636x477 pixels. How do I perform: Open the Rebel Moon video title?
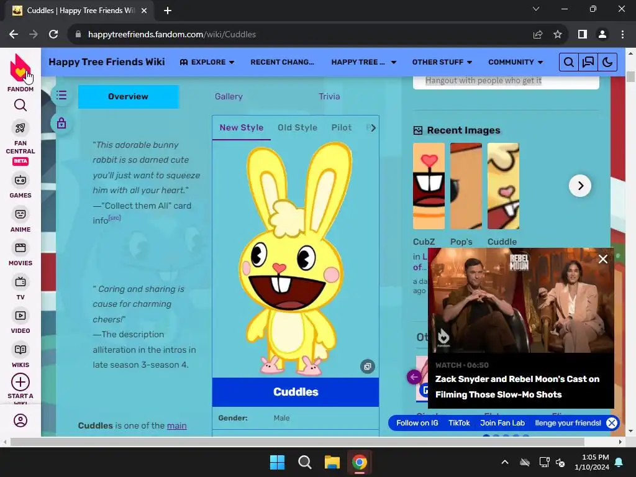pyautogui.click(x=517, y=386)
